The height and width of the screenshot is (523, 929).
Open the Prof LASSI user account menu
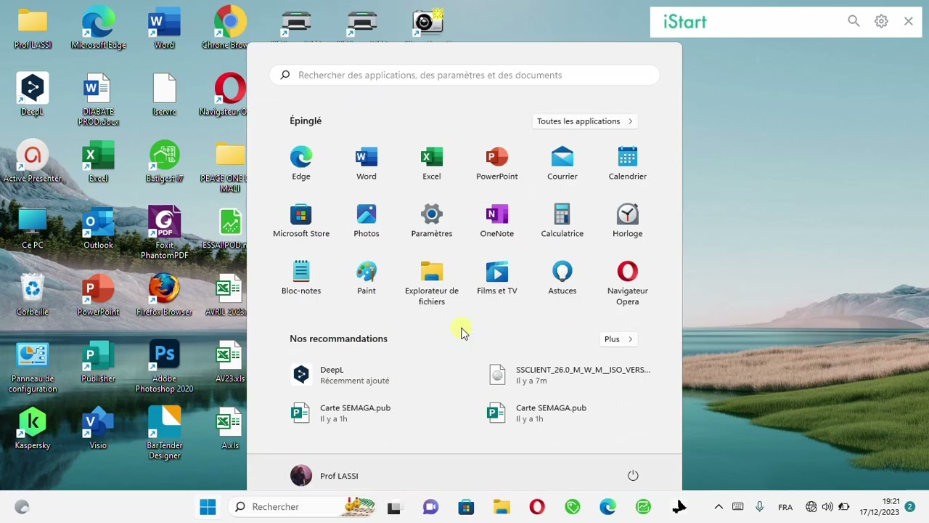click(x=324, y=476)
